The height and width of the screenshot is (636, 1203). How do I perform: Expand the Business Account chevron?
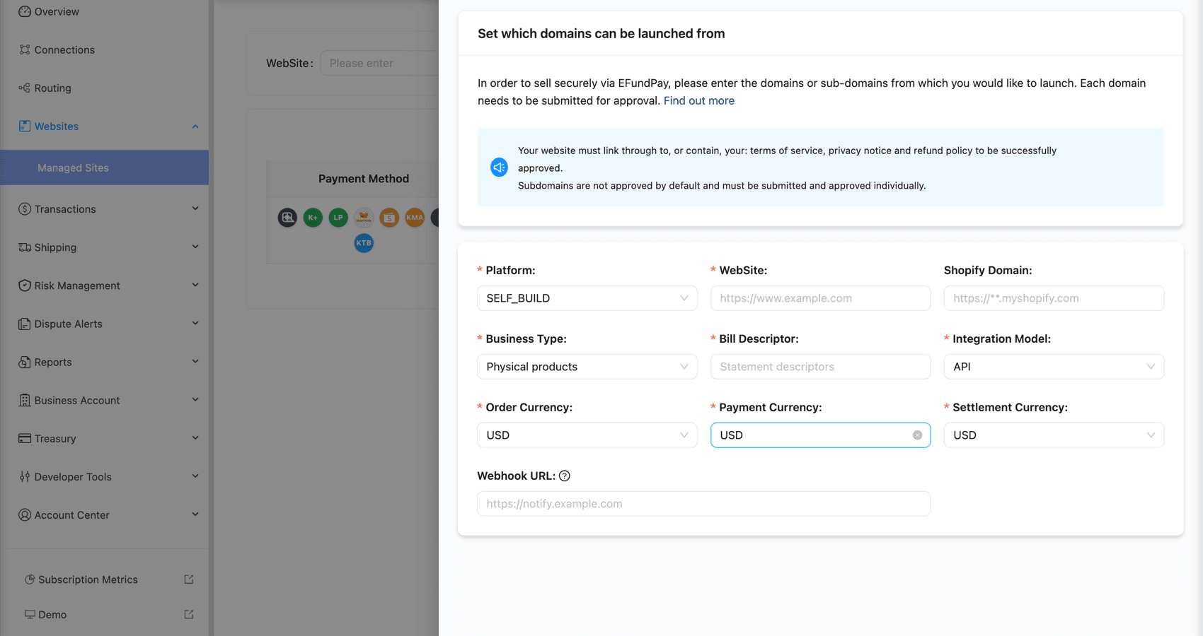[x=195, y=400]
